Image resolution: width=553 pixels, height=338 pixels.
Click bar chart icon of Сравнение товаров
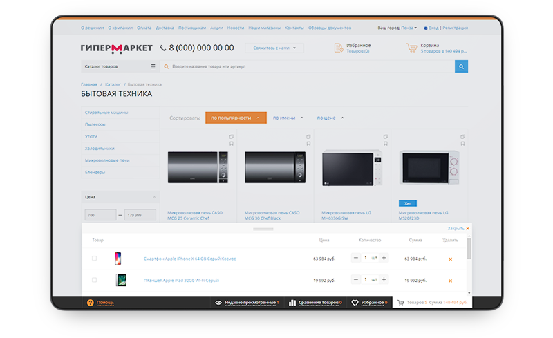point(292,303)
